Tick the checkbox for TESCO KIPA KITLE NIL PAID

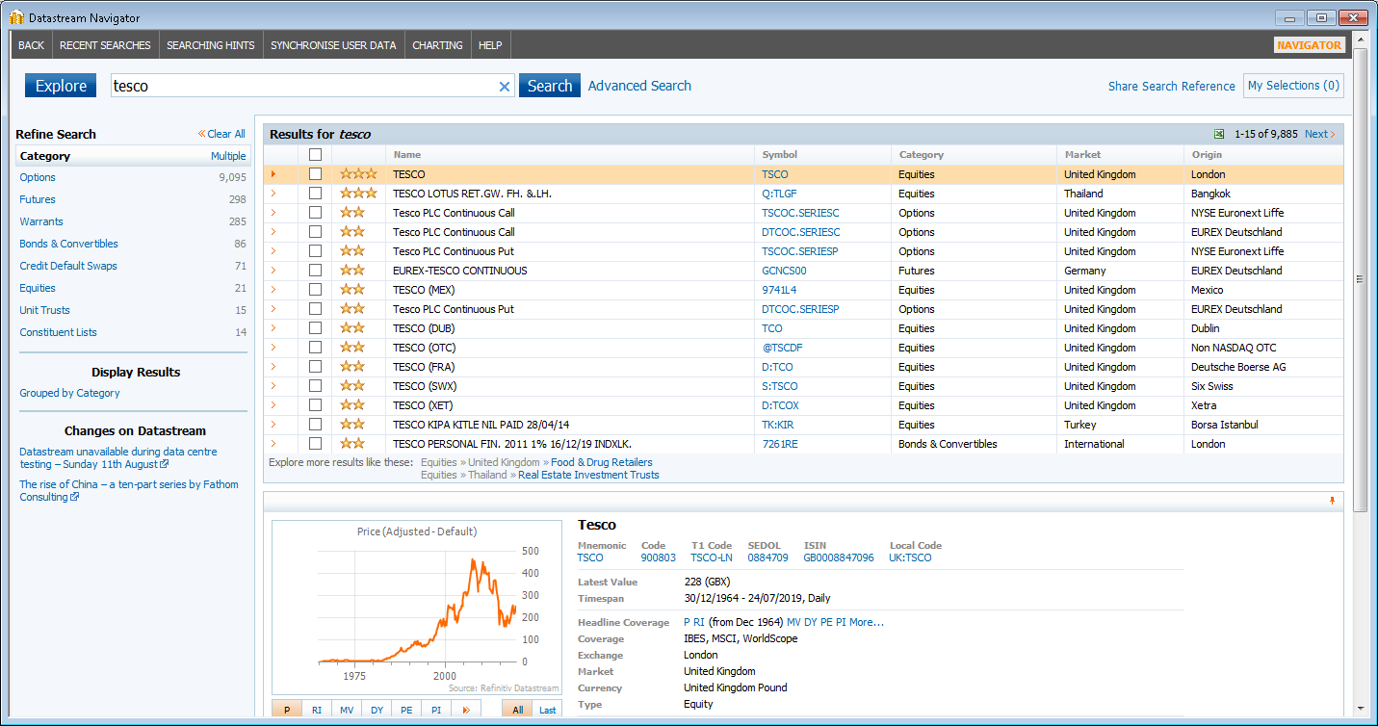click(x=315, y=425)
